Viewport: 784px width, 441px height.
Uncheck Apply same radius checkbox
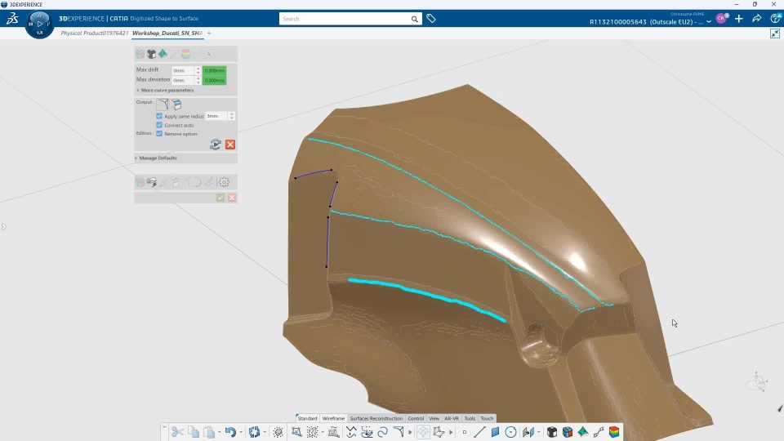tap(159, 116)
